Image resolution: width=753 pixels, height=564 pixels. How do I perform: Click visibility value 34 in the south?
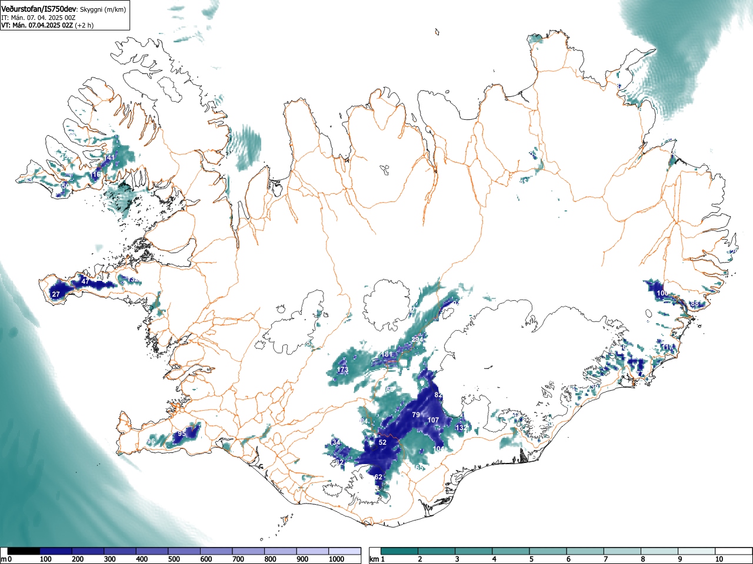point(336,442)
